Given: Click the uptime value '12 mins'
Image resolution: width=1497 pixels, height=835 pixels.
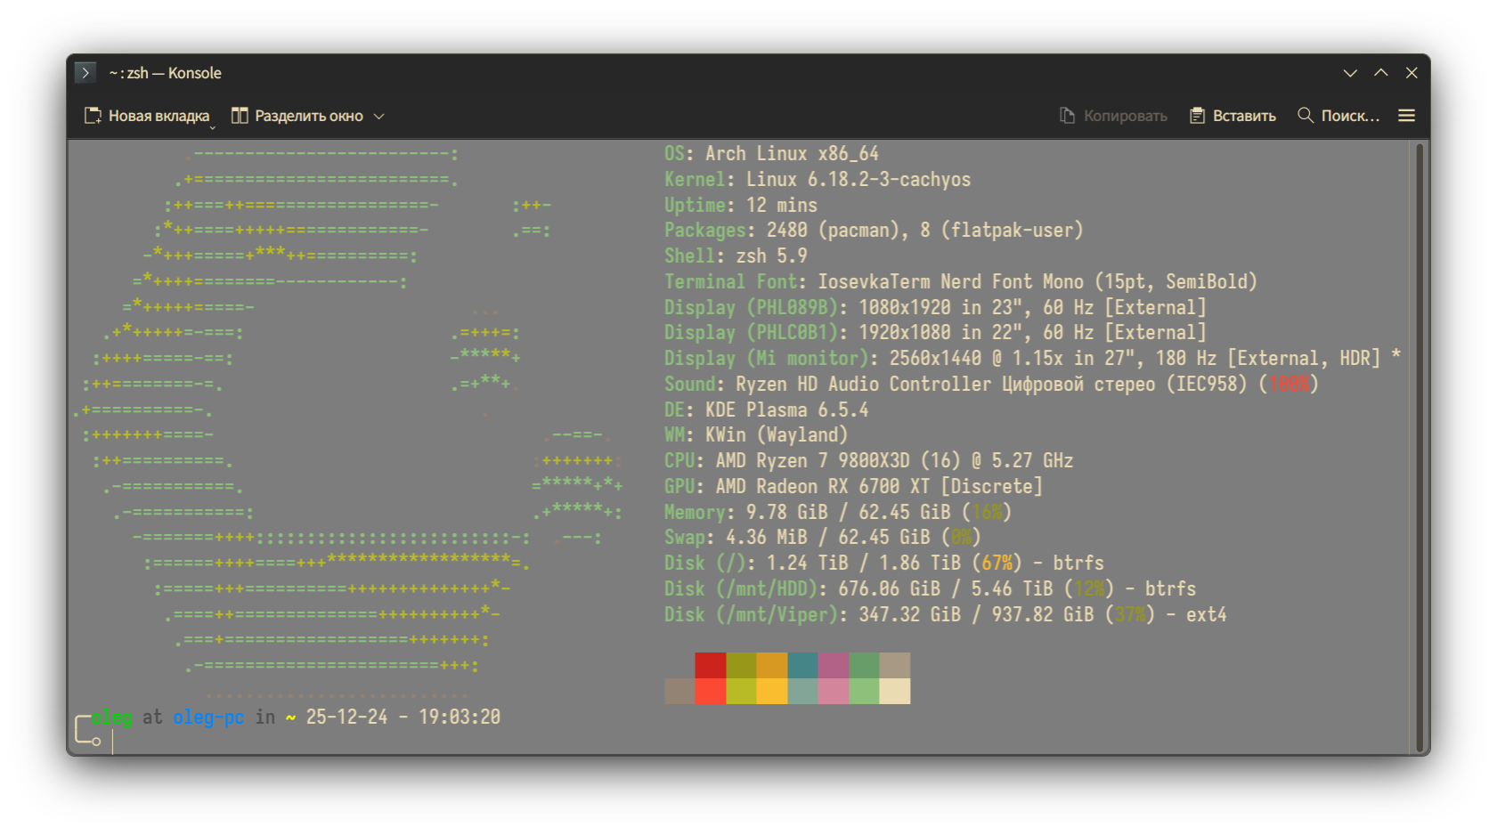Looking at the screenshot, I should 782,206.
